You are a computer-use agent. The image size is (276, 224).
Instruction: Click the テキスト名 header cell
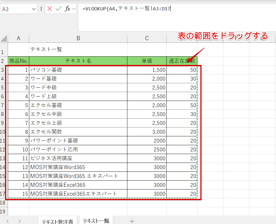78,61
